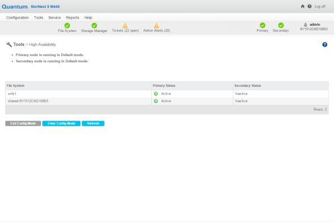Click the High Availability breadcrumb text

42,45
